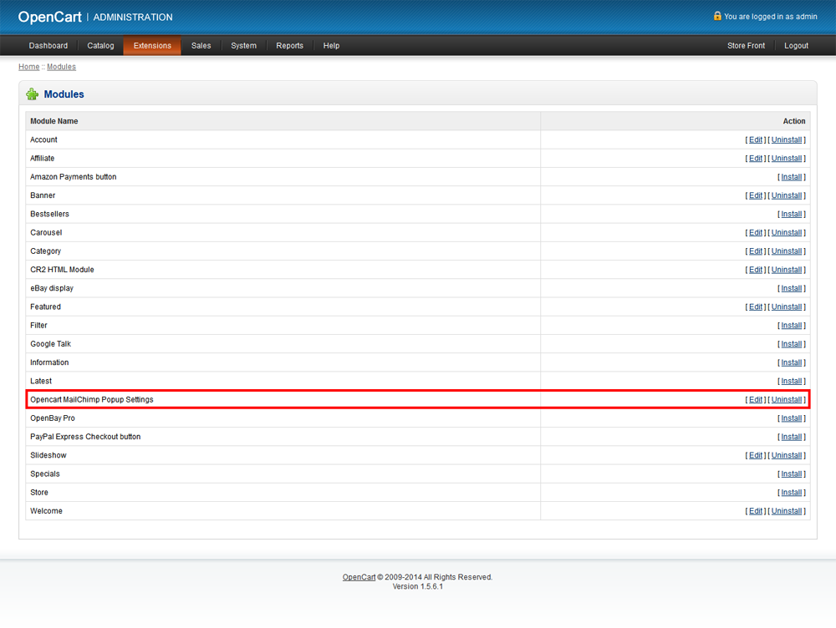836x628 pixels.
Task: Edit the Category module
Action: [756, 251]
